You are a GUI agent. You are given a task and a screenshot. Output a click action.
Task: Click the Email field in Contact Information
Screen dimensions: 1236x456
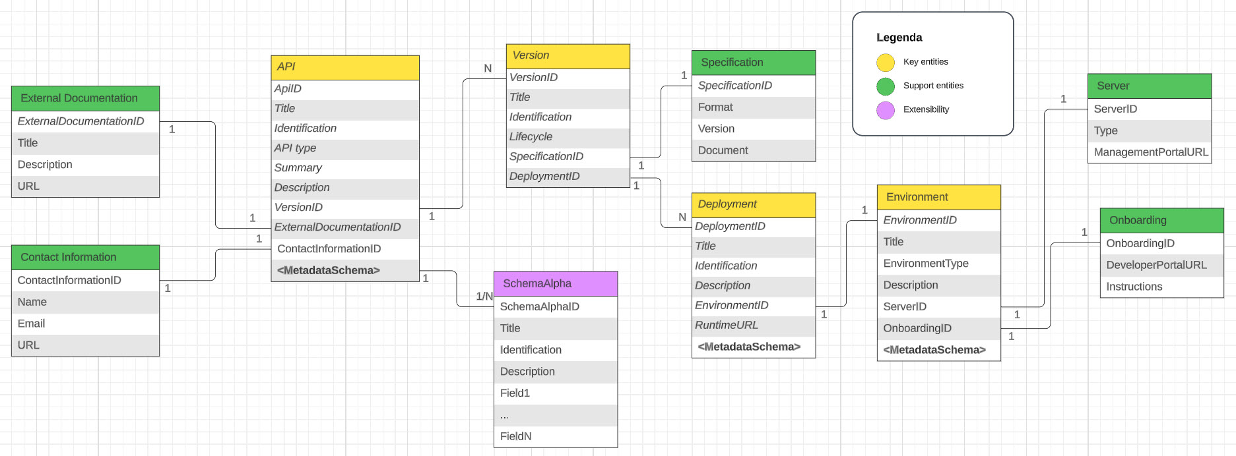(x=32, y=324)
